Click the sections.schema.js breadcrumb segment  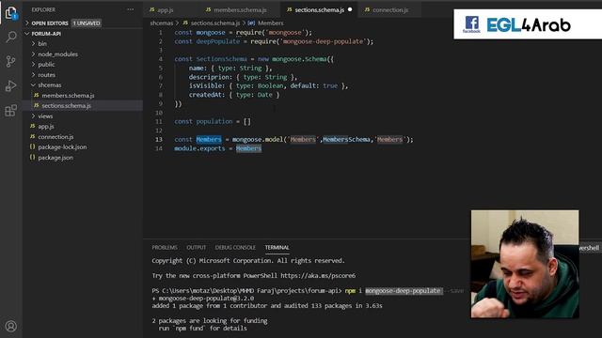pos(215,23)
